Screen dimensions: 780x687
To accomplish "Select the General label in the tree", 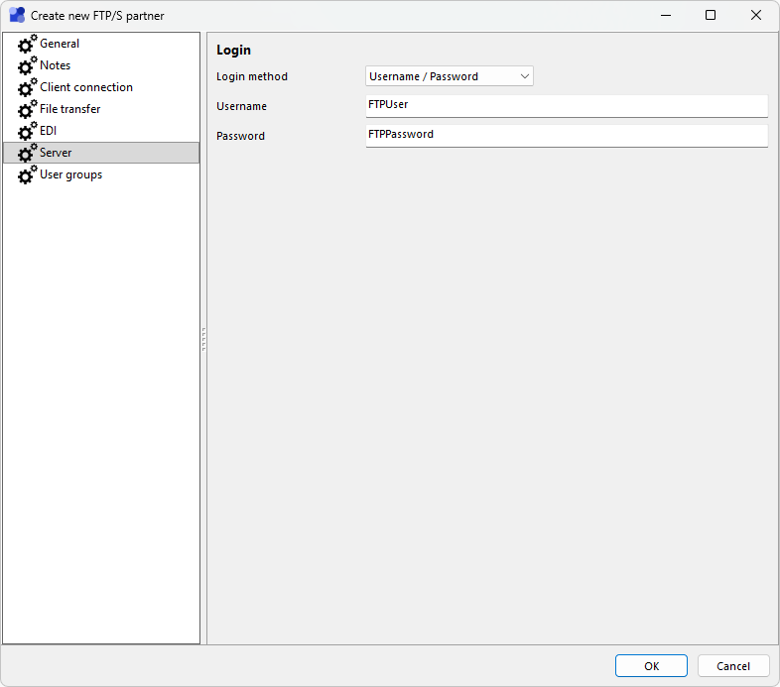I will (60, 44).
